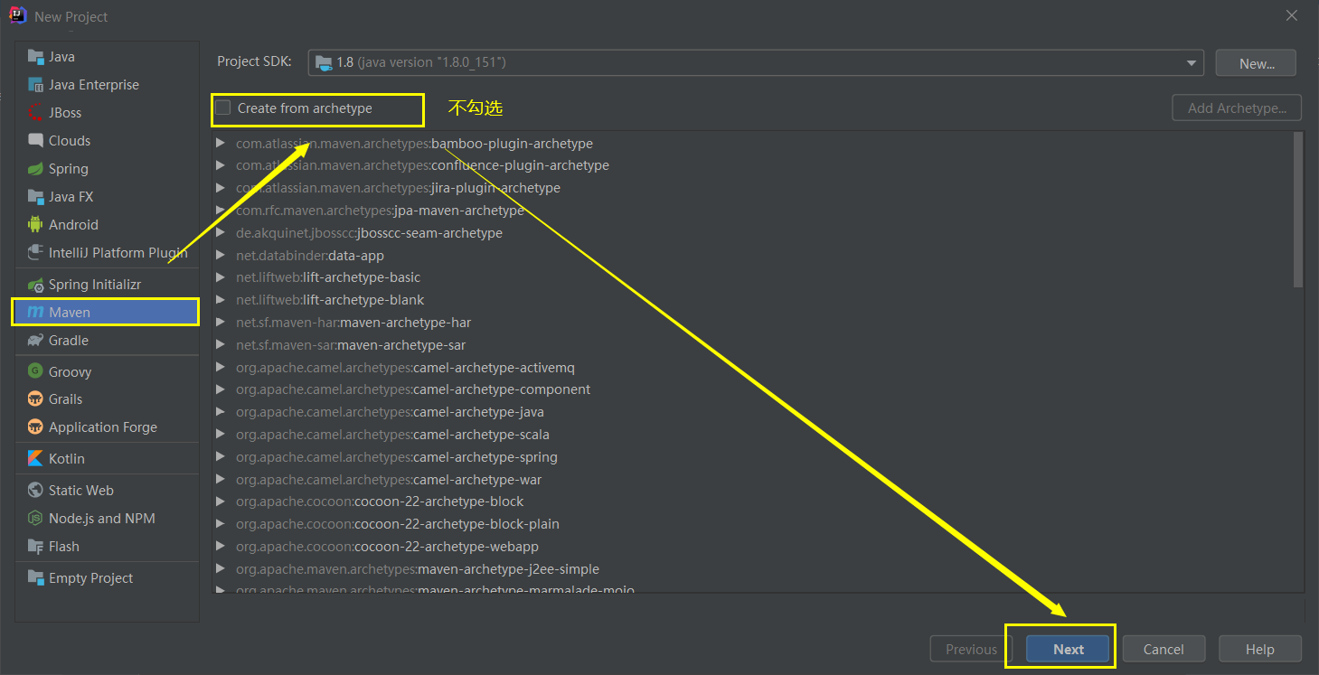
Task: Click the Maven m icon
Action: [35, 312]
